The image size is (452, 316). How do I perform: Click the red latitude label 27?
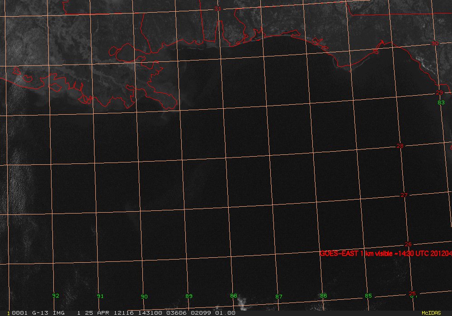(x=404, y=195)
